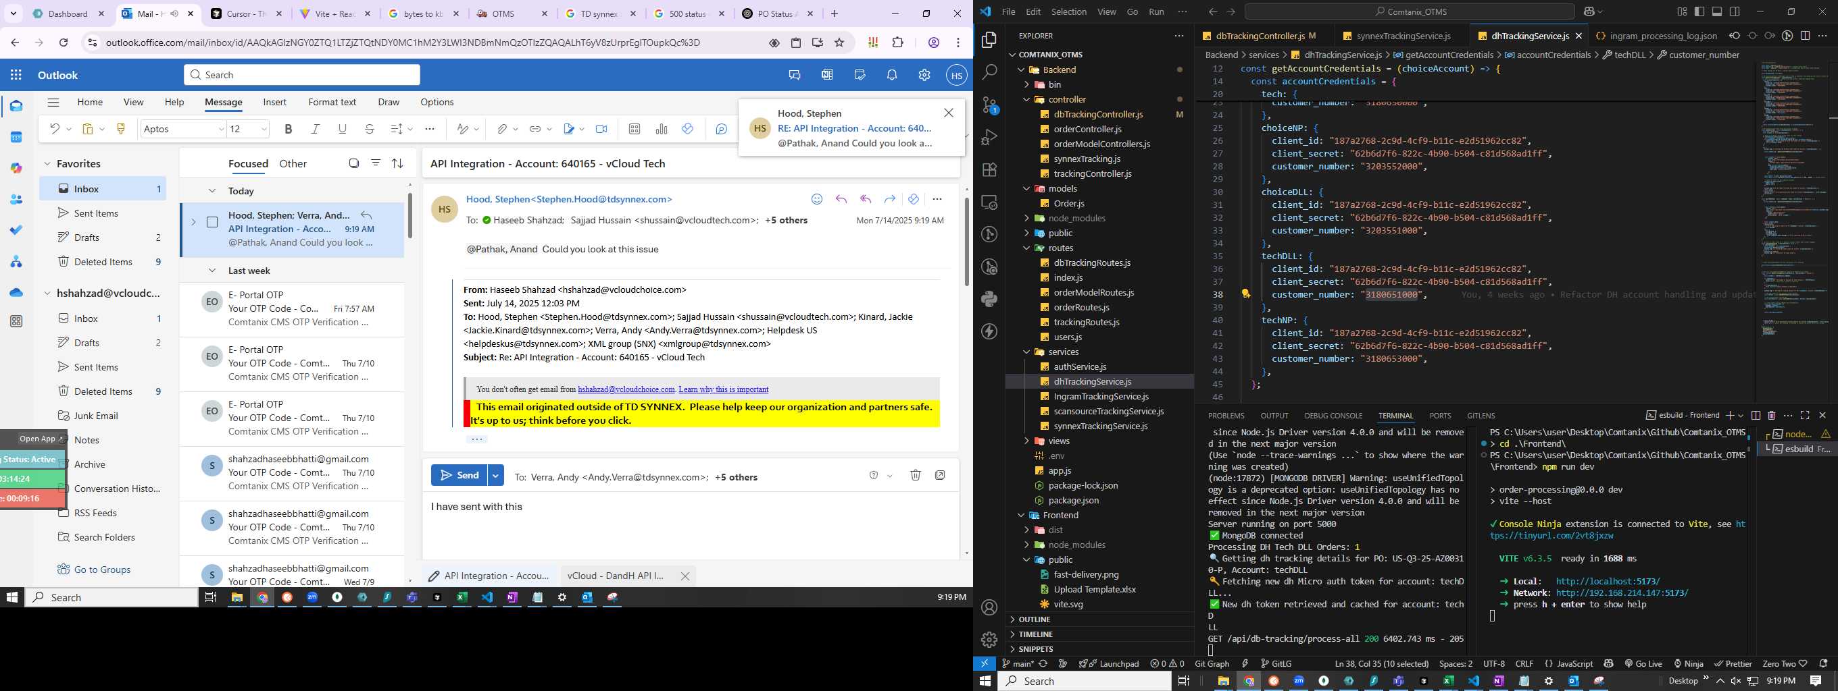The height and width of the screenshot is (691, 1838).
Task: Click the localhost:5173 link in terminal
Action: (1608, 581)
